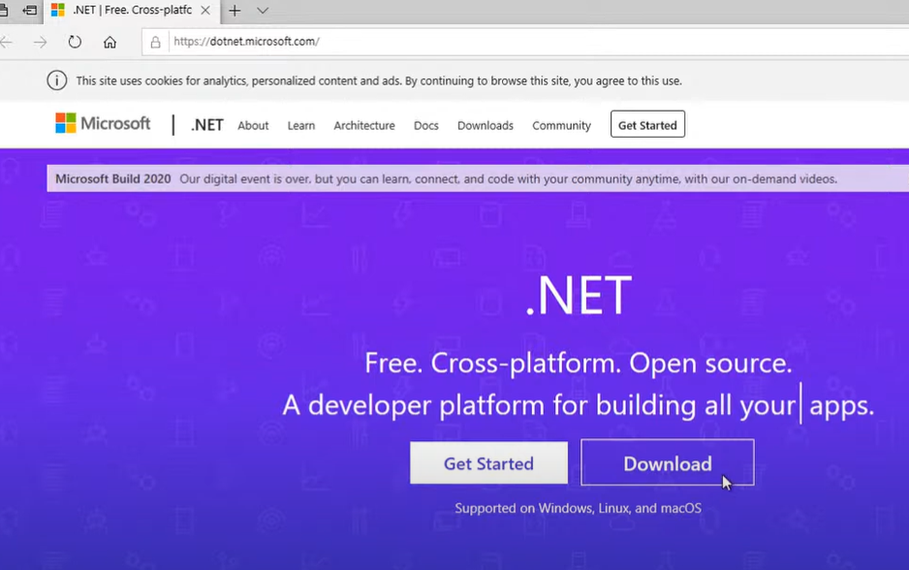Click the set-tabs-aside icon
This screenshot has width=909, height=570.
(x=30, y=11)
